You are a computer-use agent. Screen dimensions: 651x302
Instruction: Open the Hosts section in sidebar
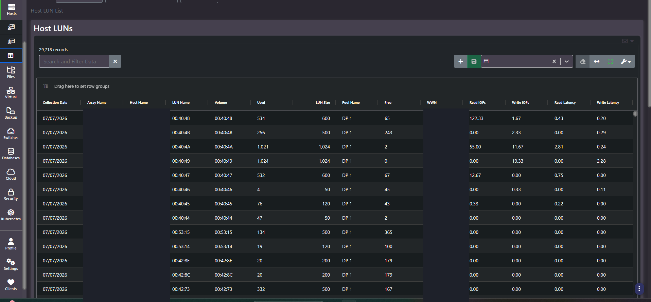click(x=11, y=9)
